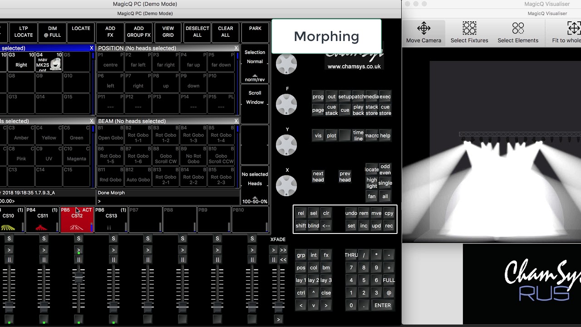The image size is (581, 327).
Task: Click the undo button
Action: pyautogui.click(x=351, y=213)
